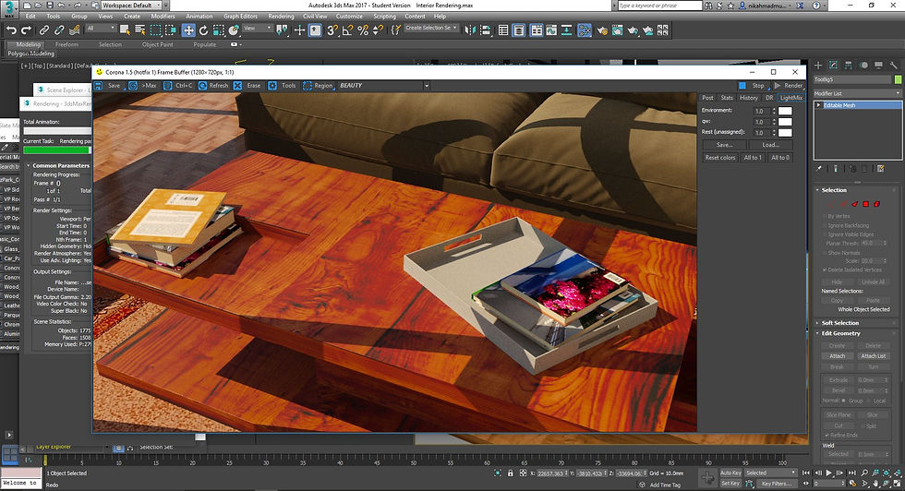Click the Attach List button
This screenshot has height=491, width=905.
point(873,356)
